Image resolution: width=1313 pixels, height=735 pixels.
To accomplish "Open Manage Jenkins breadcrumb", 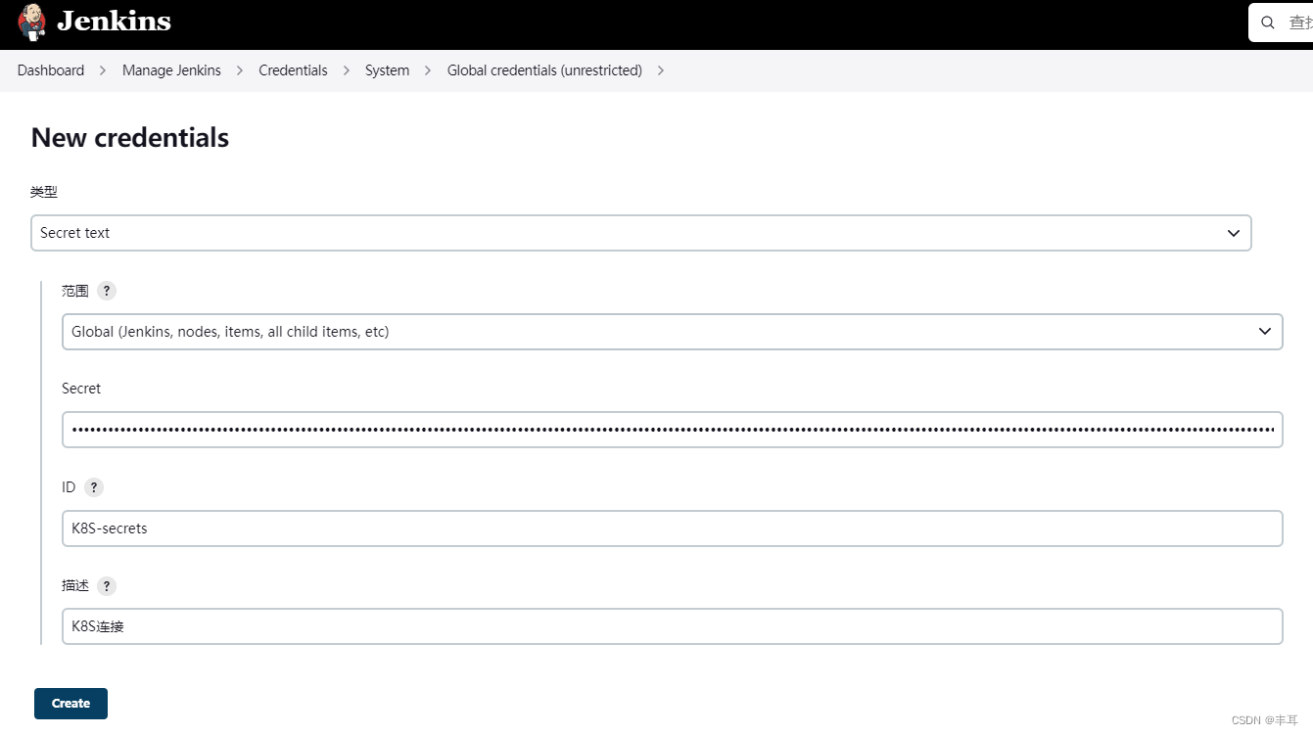I will (171, 70).
